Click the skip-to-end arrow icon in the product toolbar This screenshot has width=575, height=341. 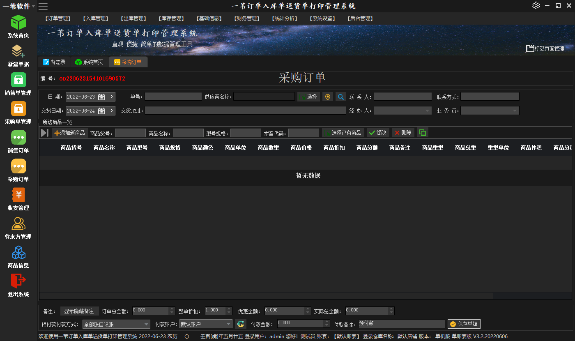pyautogui.click(x=45, y=133)
